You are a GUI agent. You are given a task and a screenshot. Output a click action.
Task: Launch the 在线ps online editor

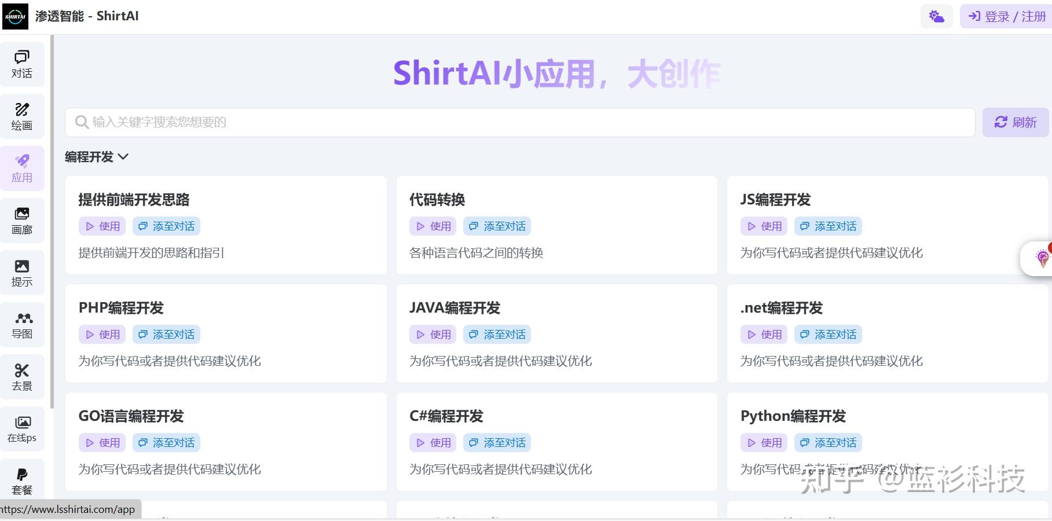click(22, 428)
